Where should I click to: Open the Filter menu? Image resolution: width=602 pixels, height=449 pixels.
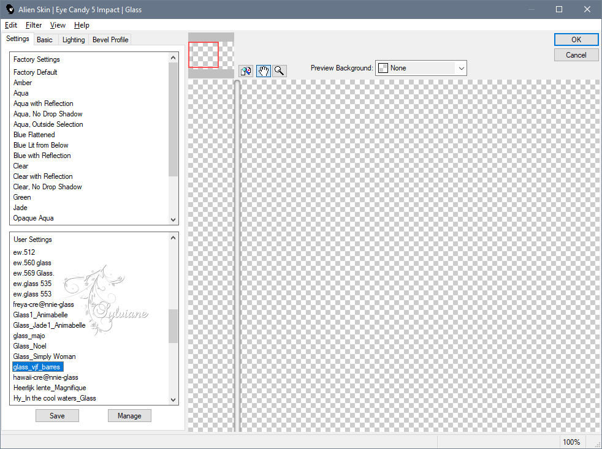(33, 25)
